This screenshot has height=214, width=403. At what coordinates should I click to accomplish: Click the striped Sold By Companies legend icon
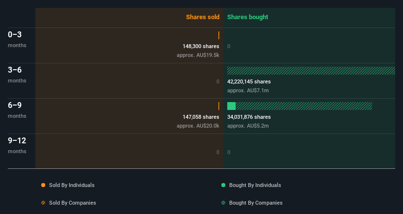tap(43, 203)
